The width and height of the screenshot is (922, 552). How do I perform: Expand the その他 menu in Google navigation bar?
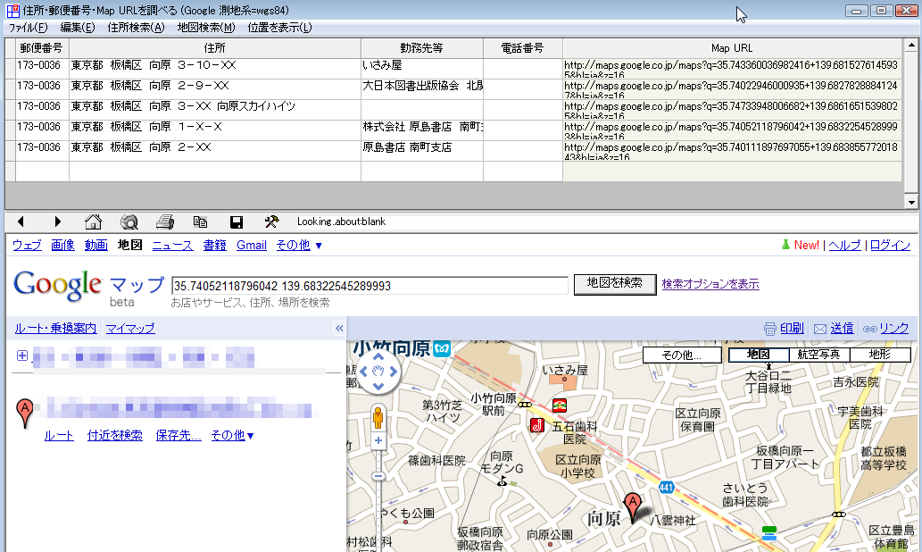[299, 246]
